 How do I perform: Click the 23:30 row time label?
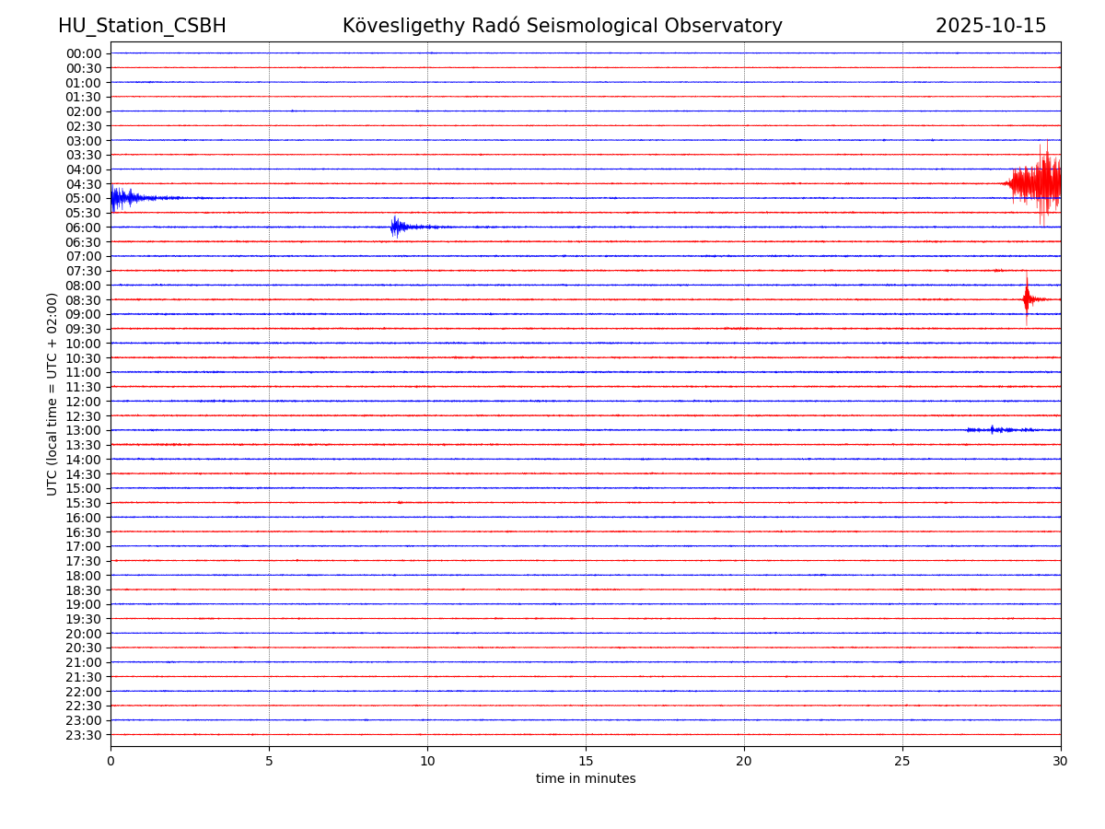point(83,735)
